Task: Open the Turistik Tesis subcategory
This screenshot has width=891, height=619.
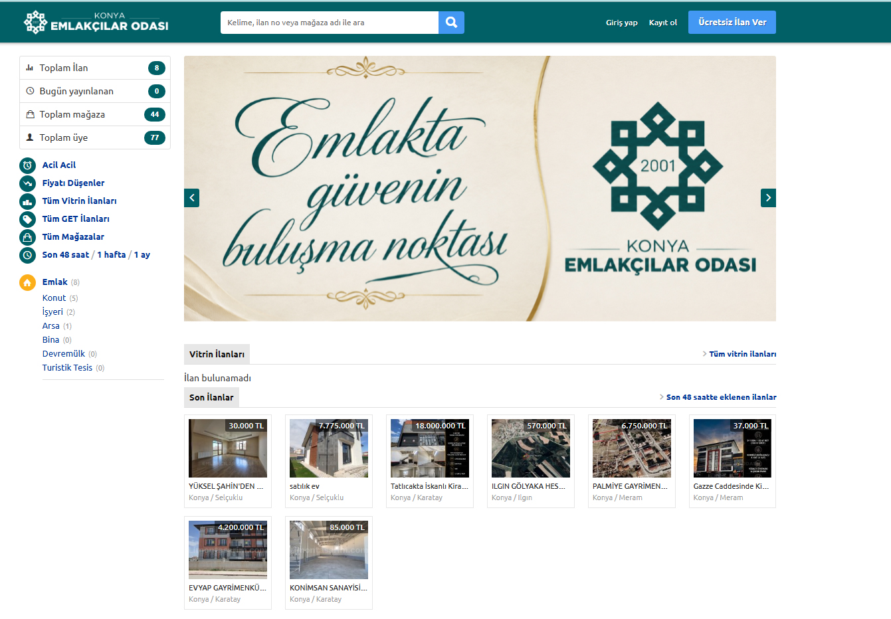Action: click(x=67, y=368)
